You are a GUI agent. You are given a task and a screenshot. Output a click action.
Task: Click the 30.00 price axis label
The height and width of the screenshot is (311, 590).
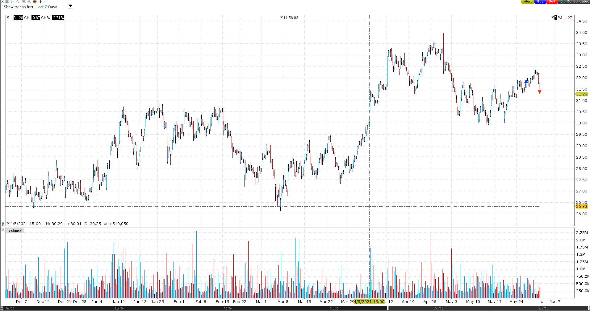[582, 123]
